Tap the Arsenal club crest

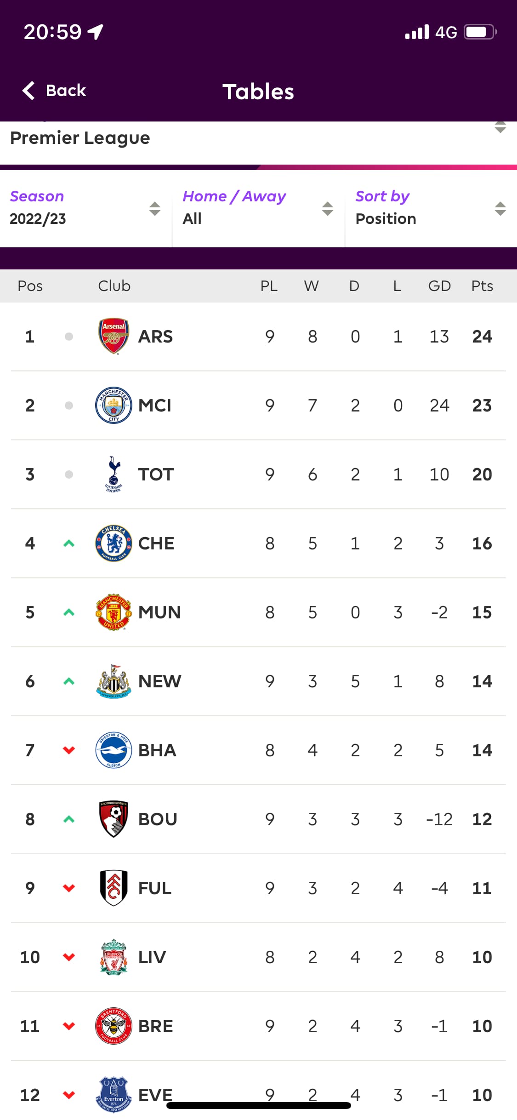114,336
